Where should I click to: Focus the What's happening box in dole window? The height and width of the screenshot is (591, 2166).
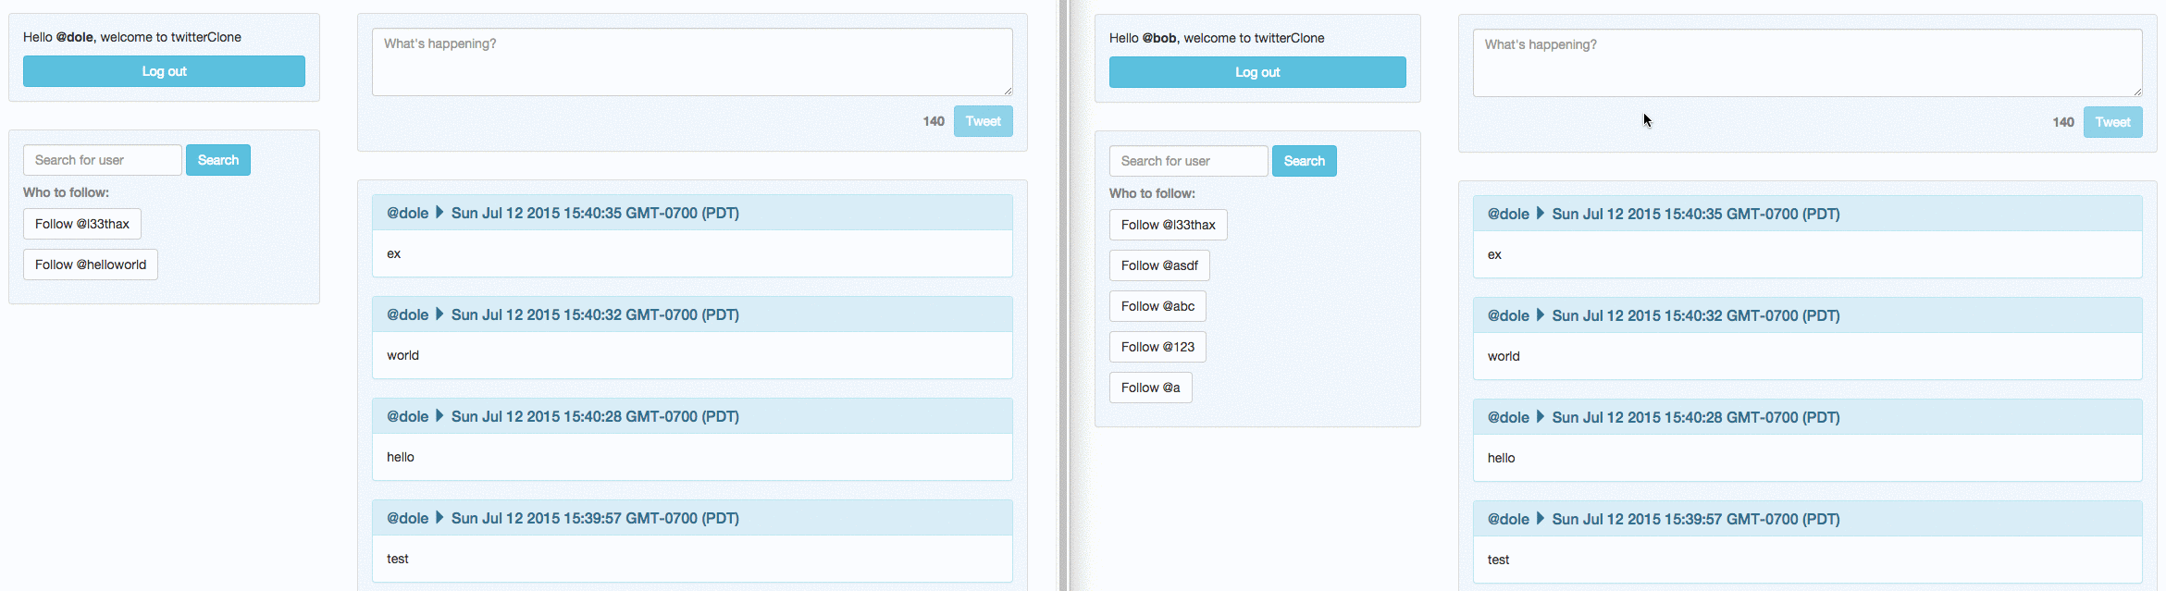click(x=692, y=62)
